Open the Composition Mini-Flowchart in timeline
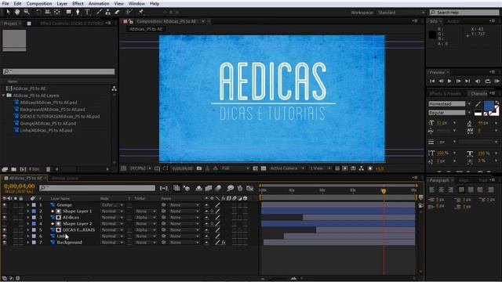This screenshot has height=282, width=502. coord(164,188)
